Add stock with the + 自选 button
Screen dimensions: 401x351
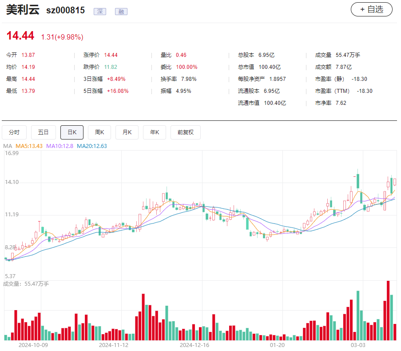371,9
